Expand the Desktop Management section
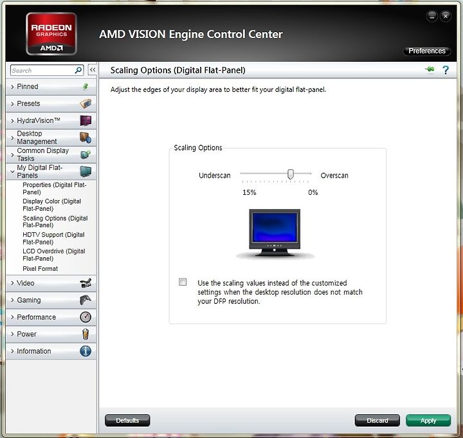 click(51, 138)
